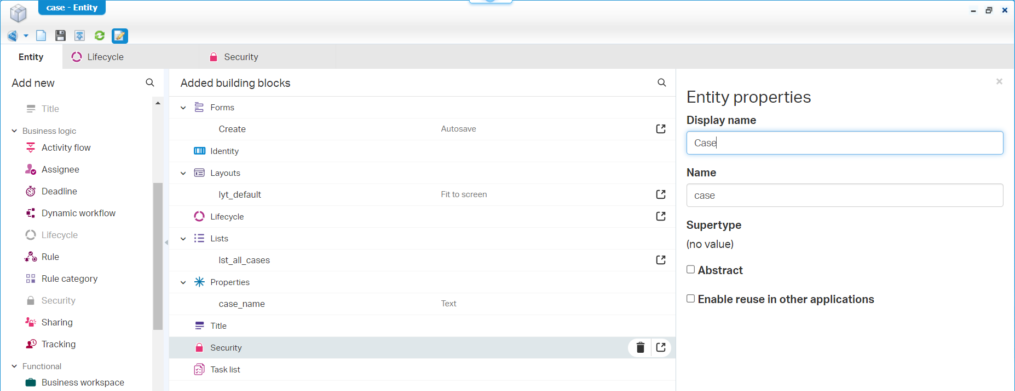Check Enable reuse in other applications
Image resolution: width=1015 pixels, height=391 pixels.
691,298
